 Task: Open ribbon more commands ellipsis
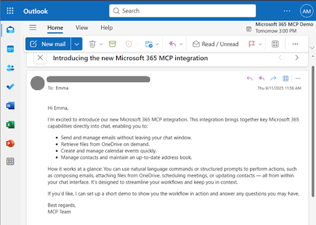295,44
